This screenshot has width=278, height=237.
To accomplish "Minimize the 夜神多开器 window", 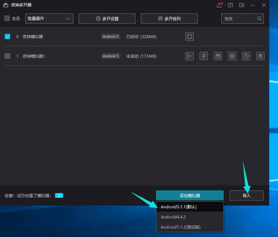I will click(x=253, y=5).
